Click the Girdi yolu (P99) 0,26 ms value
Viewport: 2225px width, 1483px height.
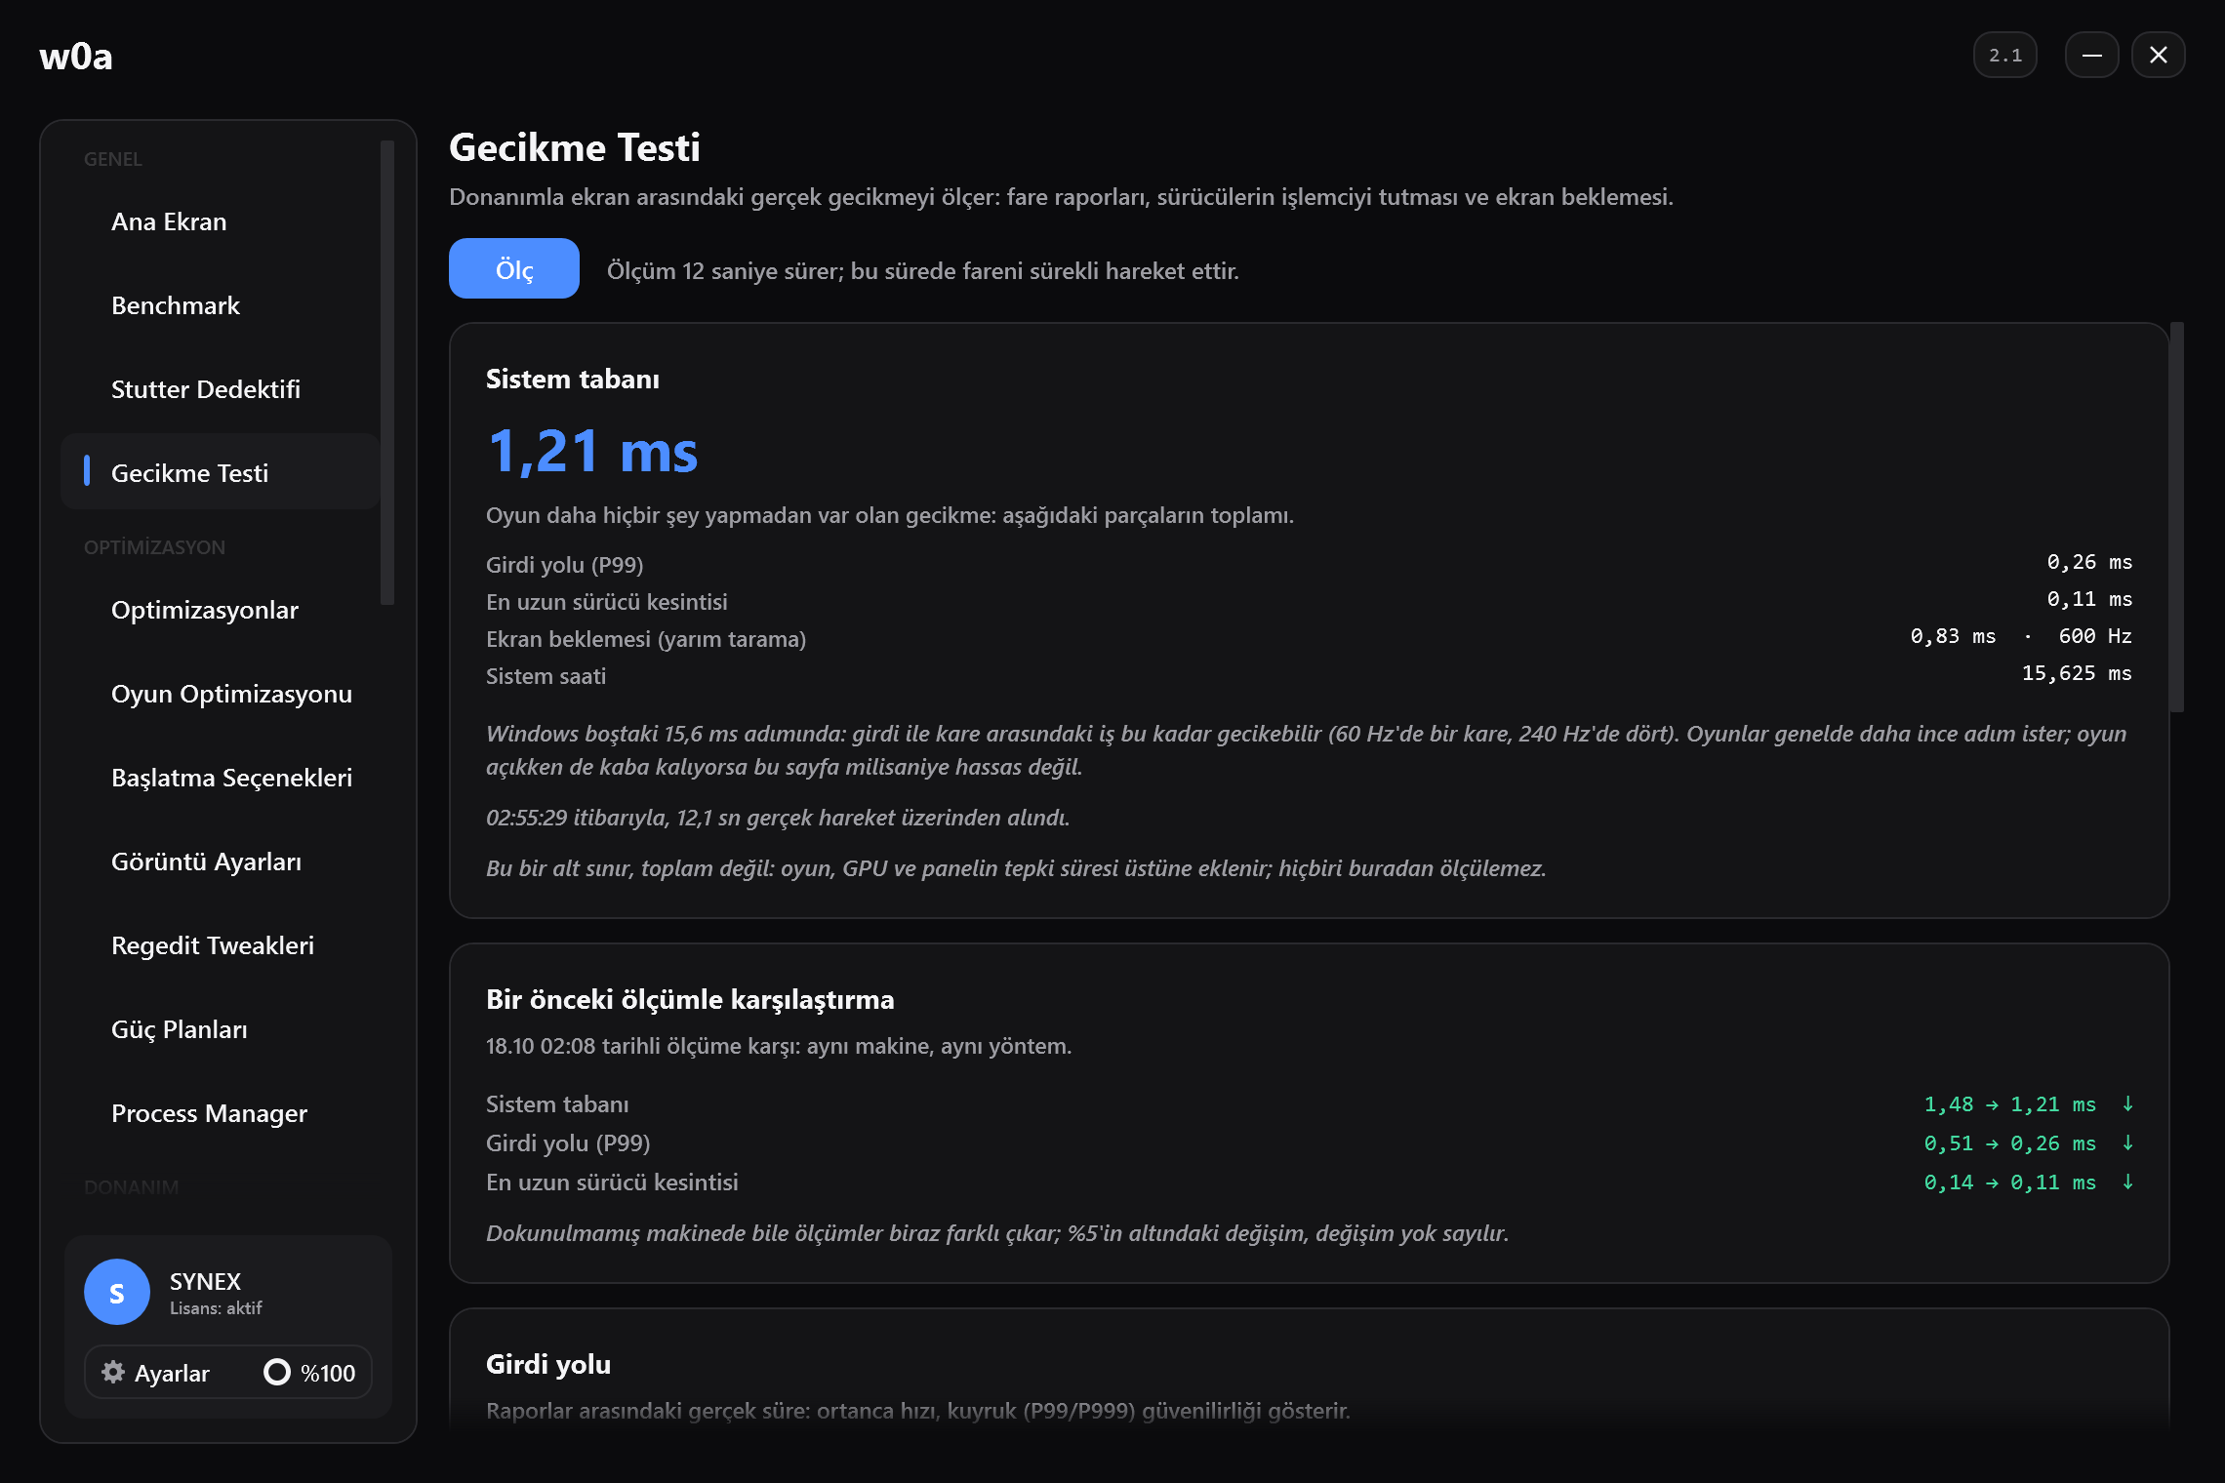pyautogui.click(x=2089, y=562)
